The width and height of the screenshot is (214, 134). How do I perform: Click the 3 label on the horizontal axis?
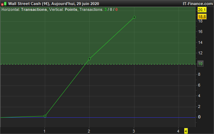coord(134,131)
